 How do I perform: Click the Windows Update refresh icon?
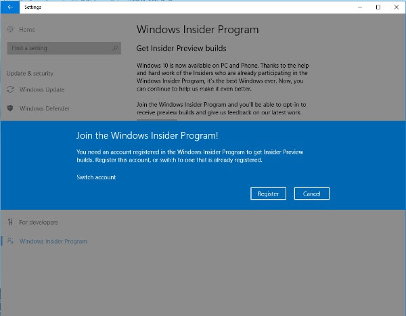click(x=10, y=89)
